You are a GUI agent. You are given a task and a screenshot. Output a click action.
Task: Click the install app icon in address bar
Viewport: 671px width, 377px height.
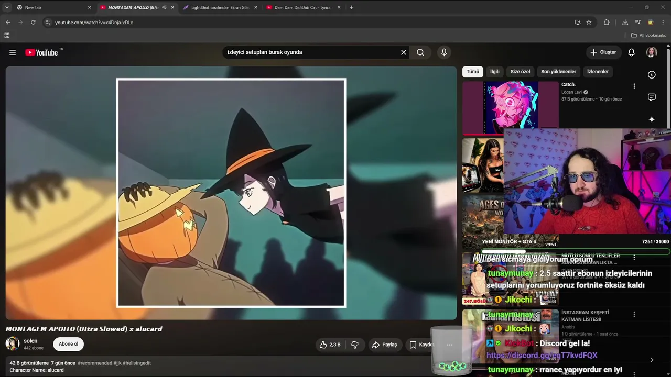577,23
